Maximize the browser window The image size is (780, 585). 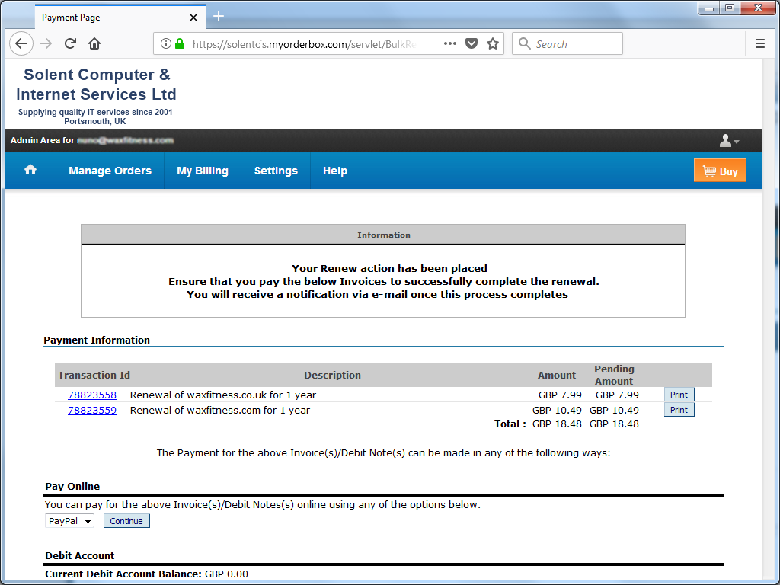coord(730,8)
